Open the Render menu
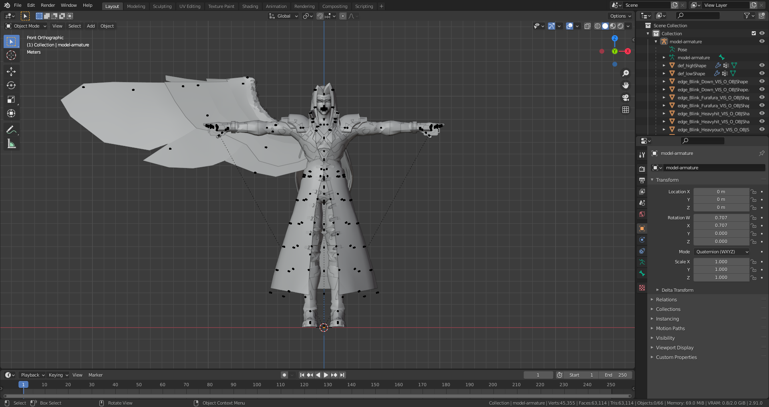The image size is (769, 407). 48,5
